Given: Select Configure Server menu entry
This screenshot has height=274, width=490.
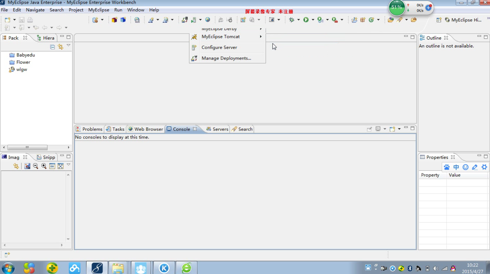Looking at the screenshot, I should [228, 47].
